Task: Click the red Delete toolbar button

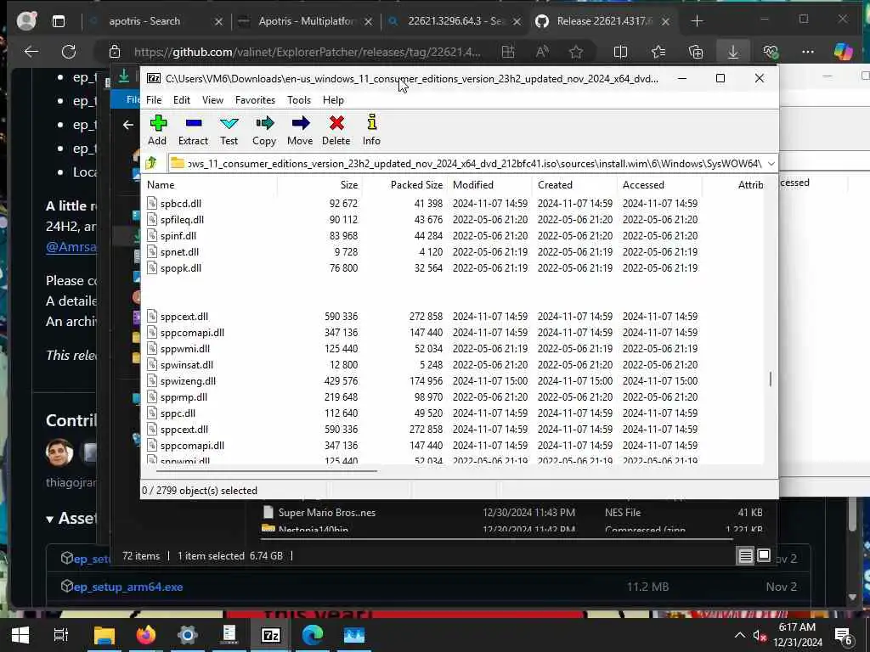Action: pyautogui.click(x=336, y=130)
